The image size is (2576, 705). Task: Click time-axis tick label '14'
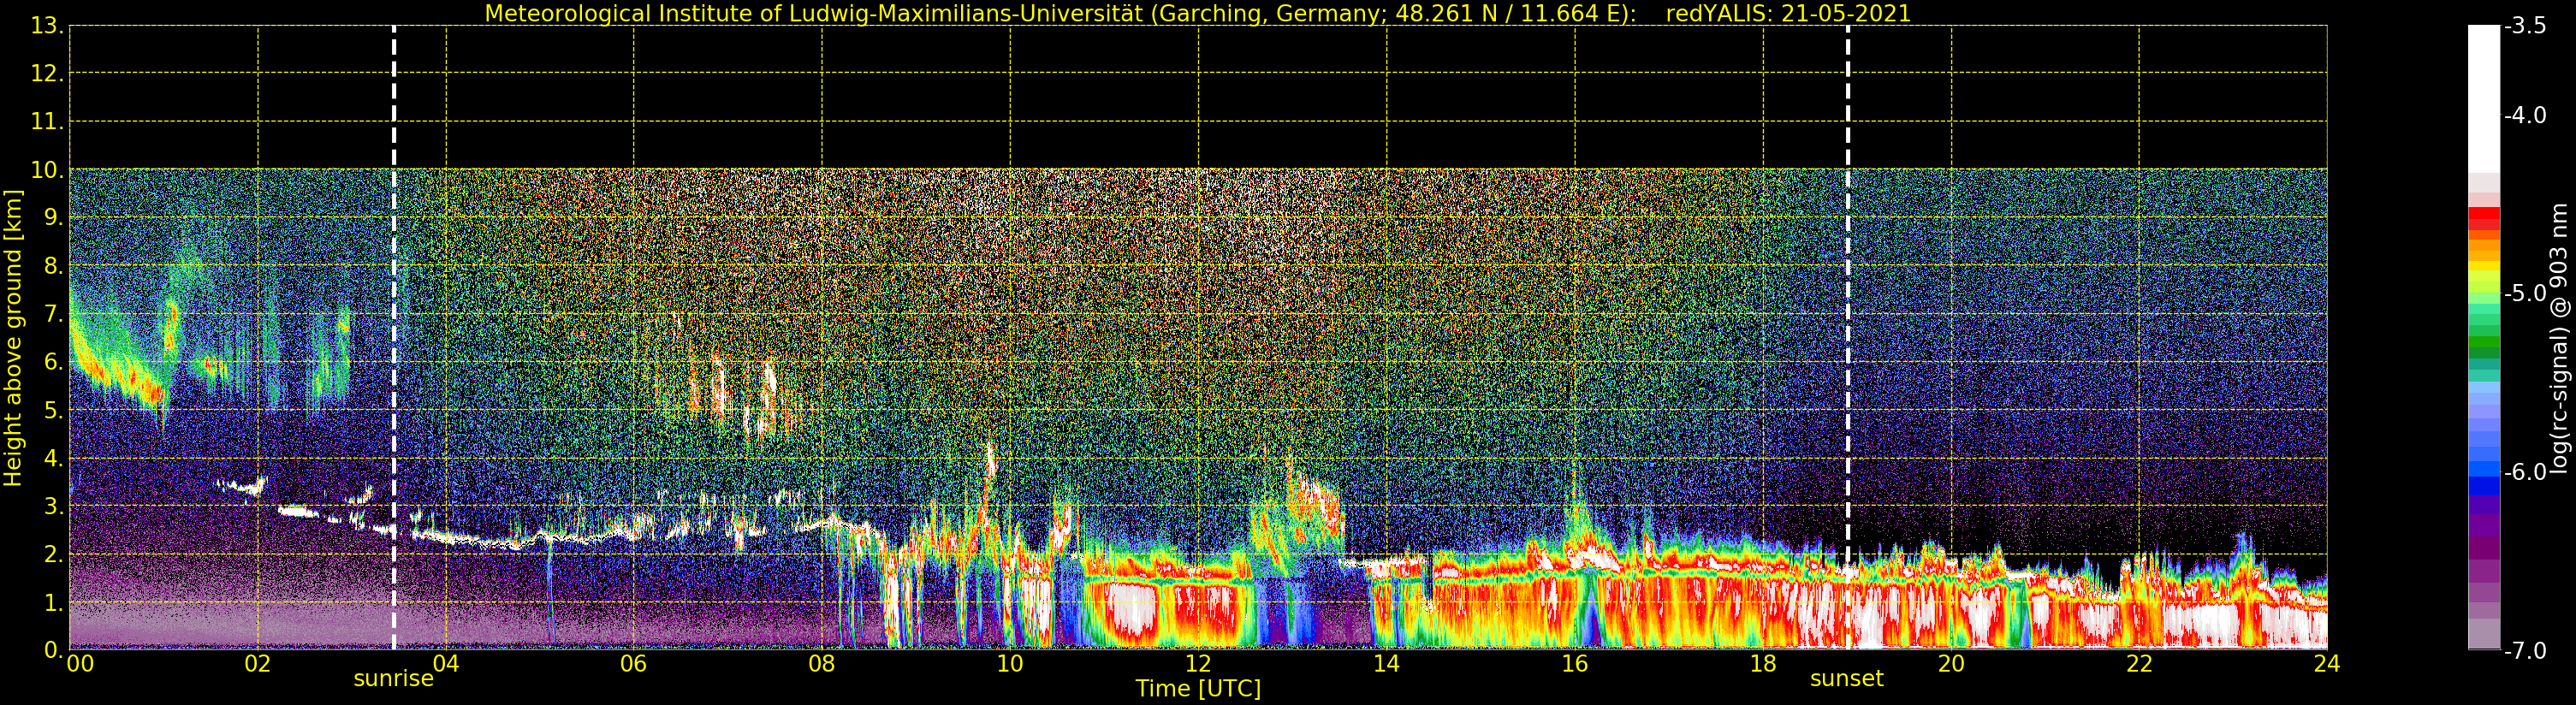1386,664
